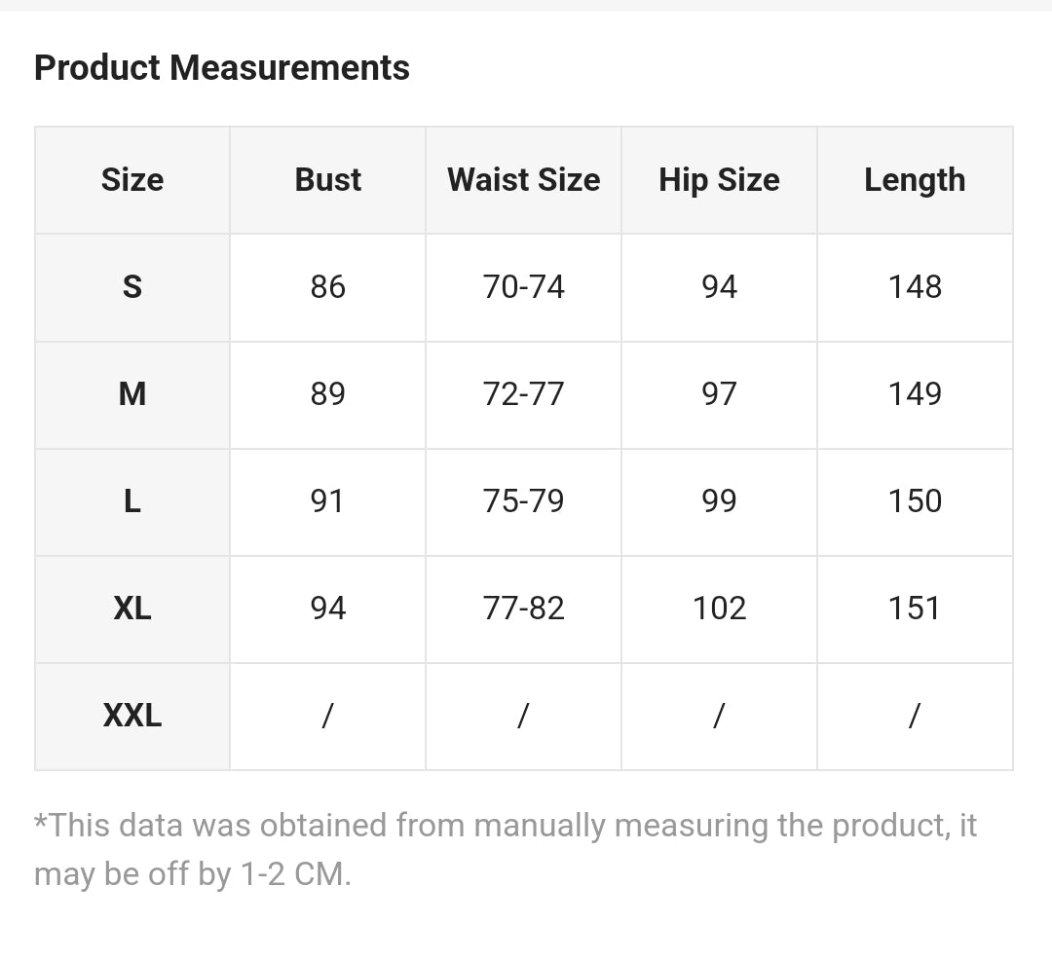Click the S size row label
The width and height of the screenshot is (1052, 961).
click(132, 287)
